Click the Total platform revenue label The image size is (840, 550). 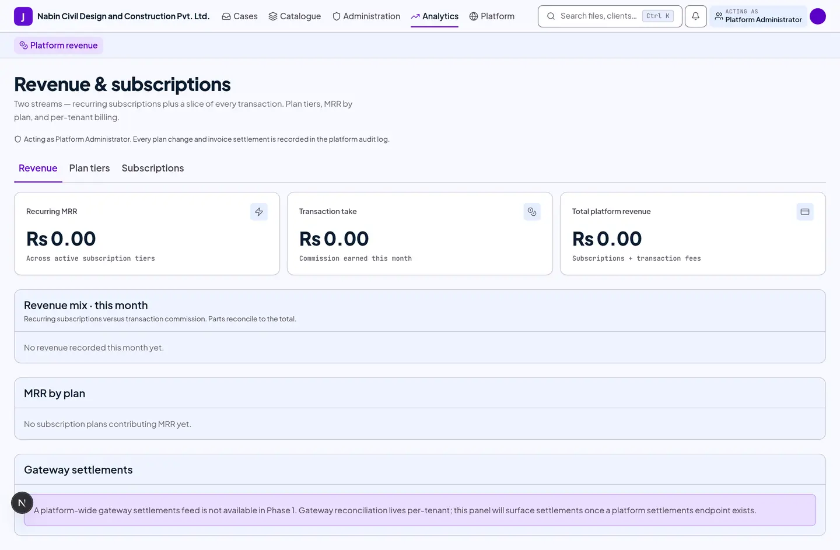[x=611, y=212]
